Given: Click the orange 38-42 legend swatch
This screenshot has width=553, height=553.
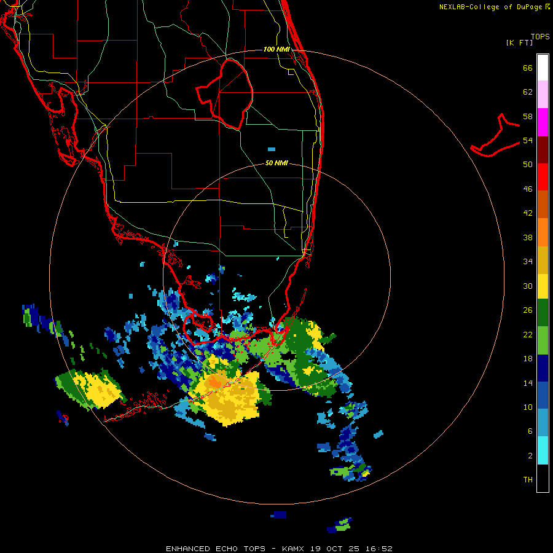Looking at the screenshot, I should [x=543, y=232].
